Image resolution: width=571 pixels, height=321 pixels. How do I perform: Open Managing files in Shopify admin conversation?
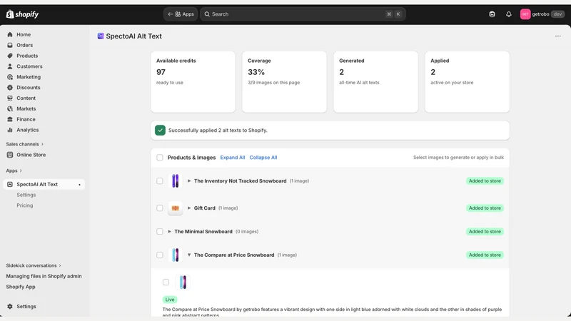pos(44,276)
